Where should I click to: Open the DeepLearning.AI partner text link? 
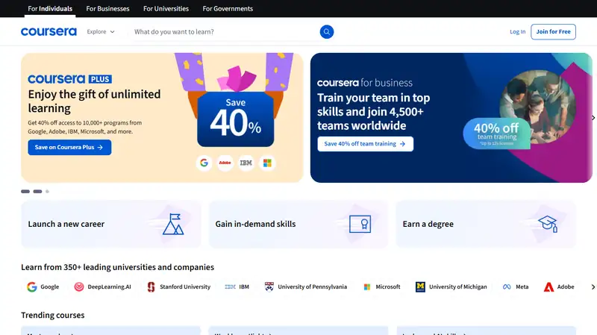click(x=109, y=287)
